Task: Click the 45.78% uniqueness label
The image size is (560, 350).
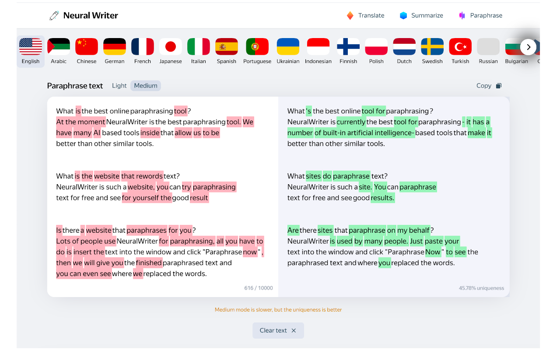Action: [x=481, y=288]
